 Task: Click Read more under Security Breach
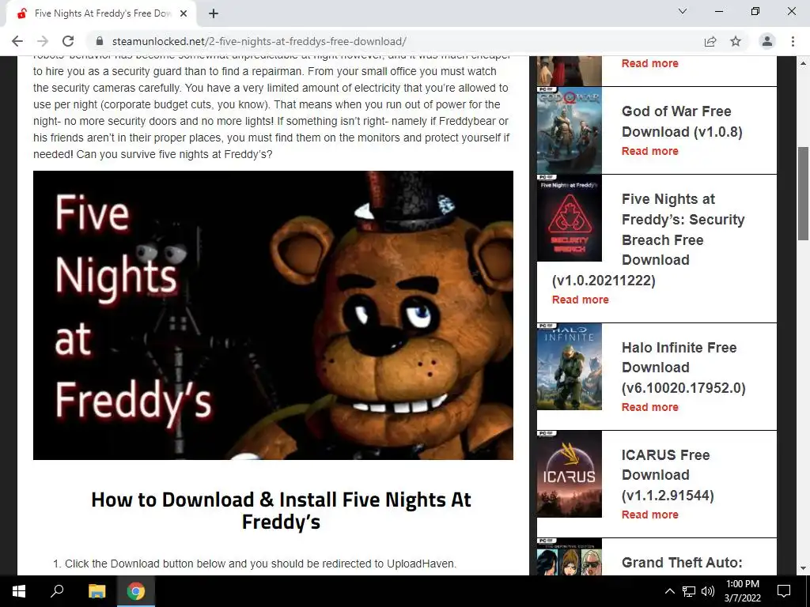(580, 300)
